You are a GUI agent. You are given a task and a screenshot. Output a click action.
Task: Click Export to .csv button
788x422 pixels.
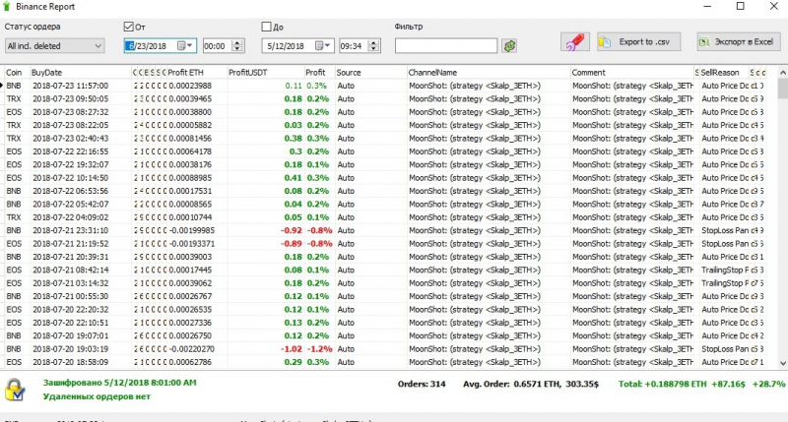point(638,42)
